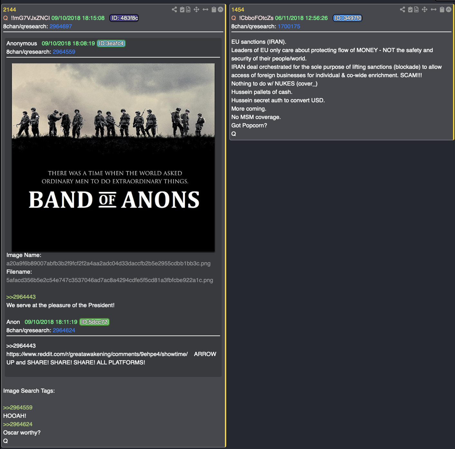The image size is (455, 449).
Task: Click the filename hash starting 5afacd356b
Action: [110, 280]
